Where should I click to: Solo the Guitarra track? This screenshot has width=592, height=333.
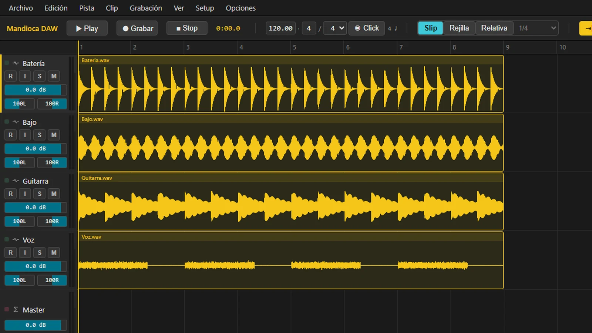click(40, 194)
